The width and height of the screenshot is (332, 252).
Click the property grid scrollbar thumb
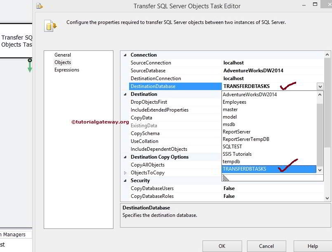tap(327, 103)
